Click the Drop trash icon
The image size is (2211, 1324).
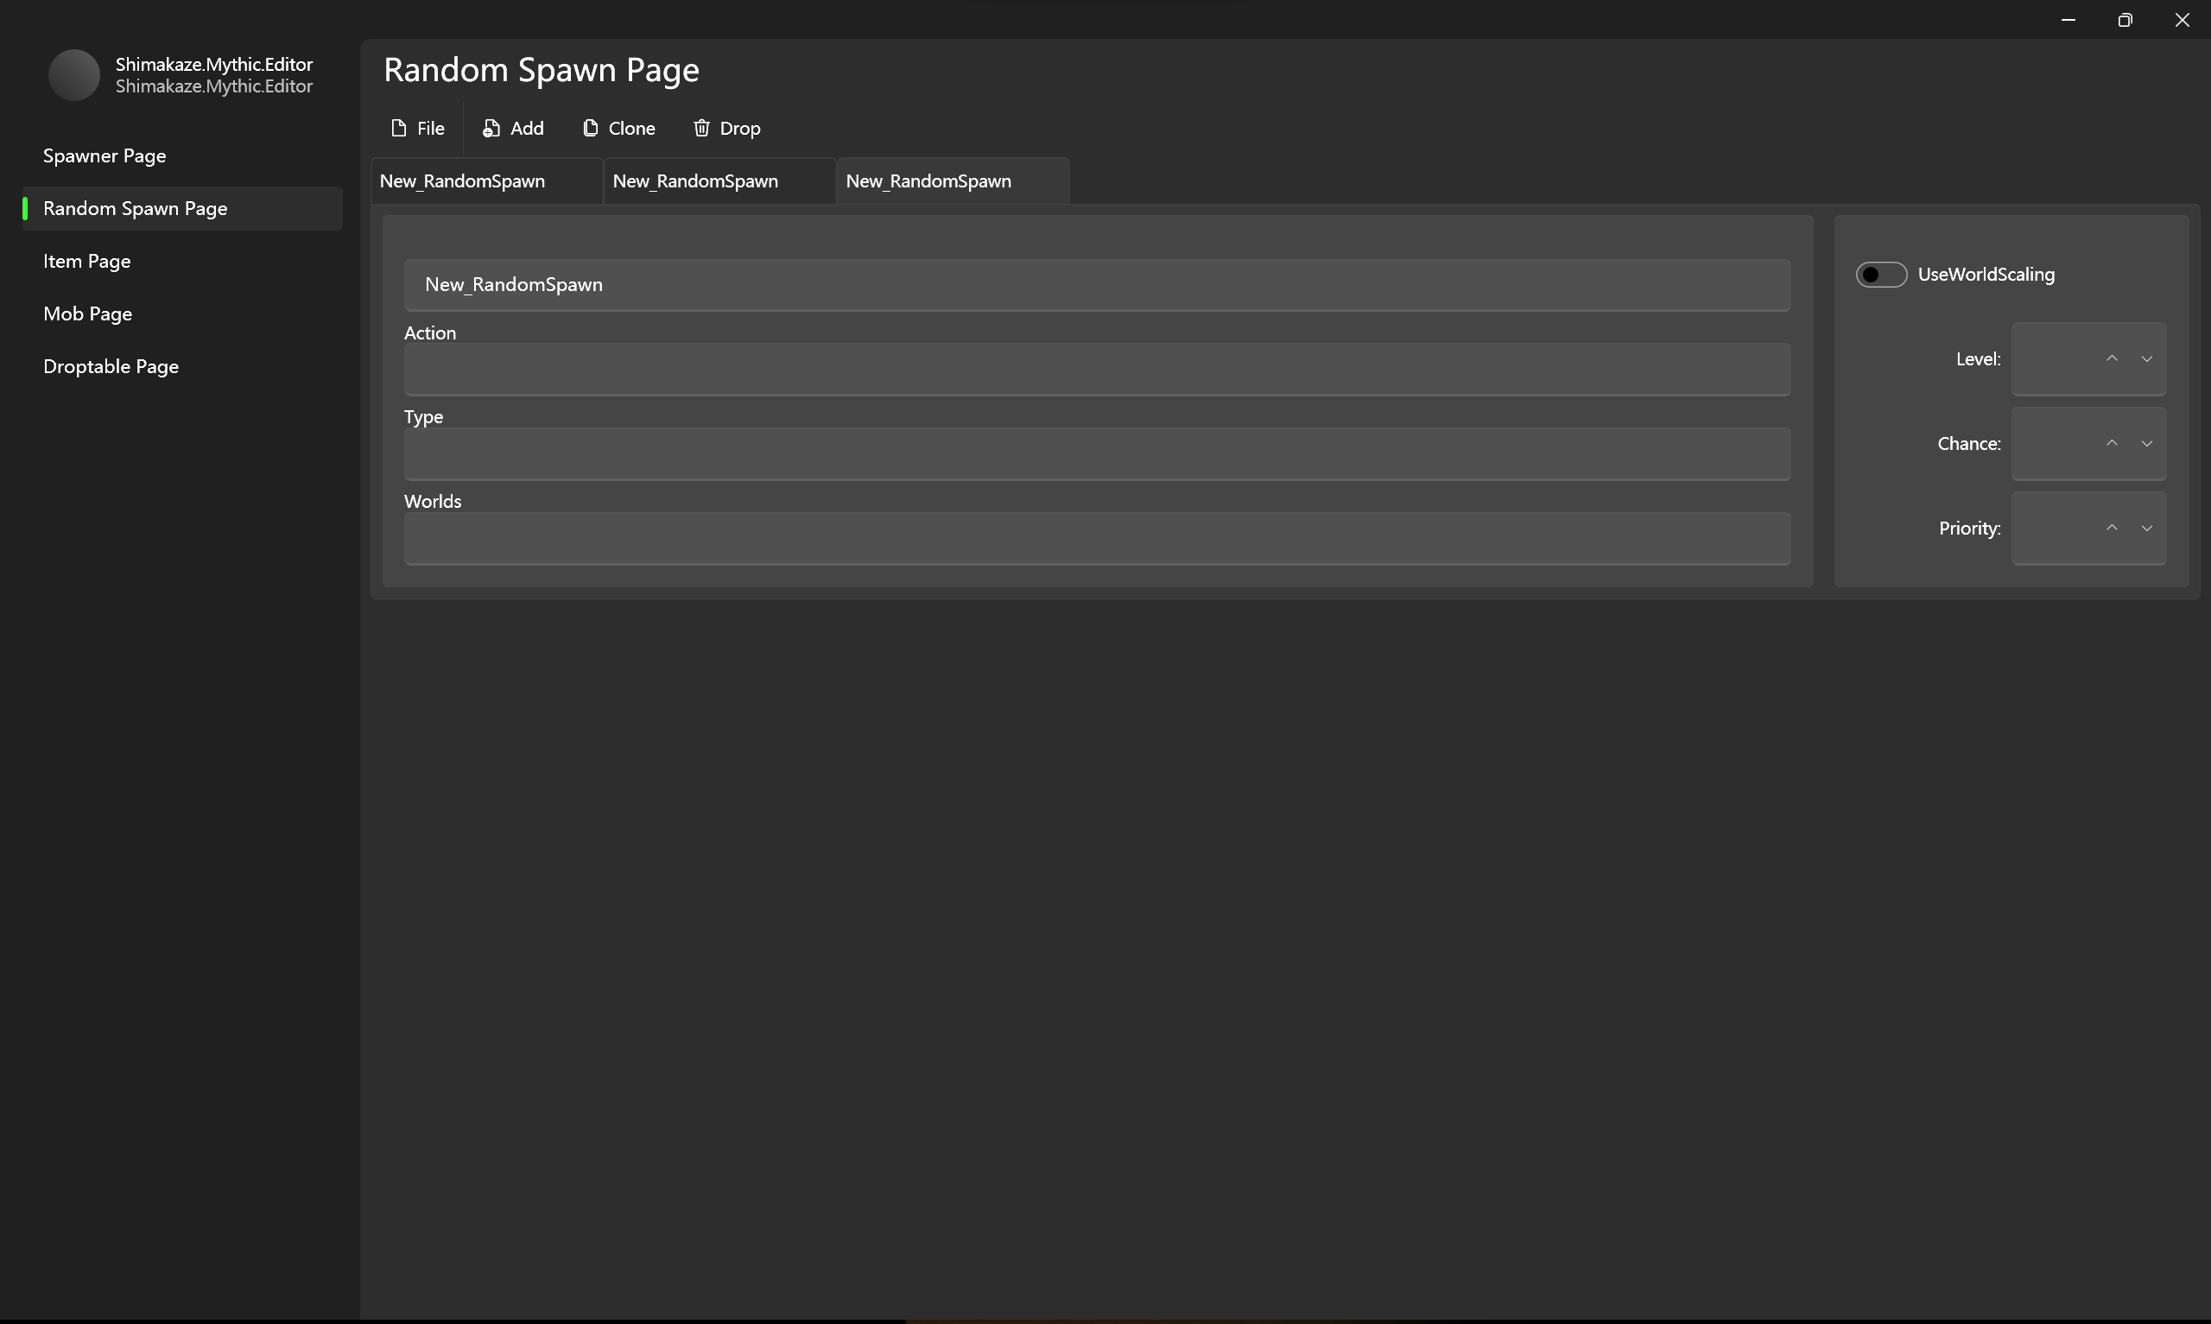point(701,128)
